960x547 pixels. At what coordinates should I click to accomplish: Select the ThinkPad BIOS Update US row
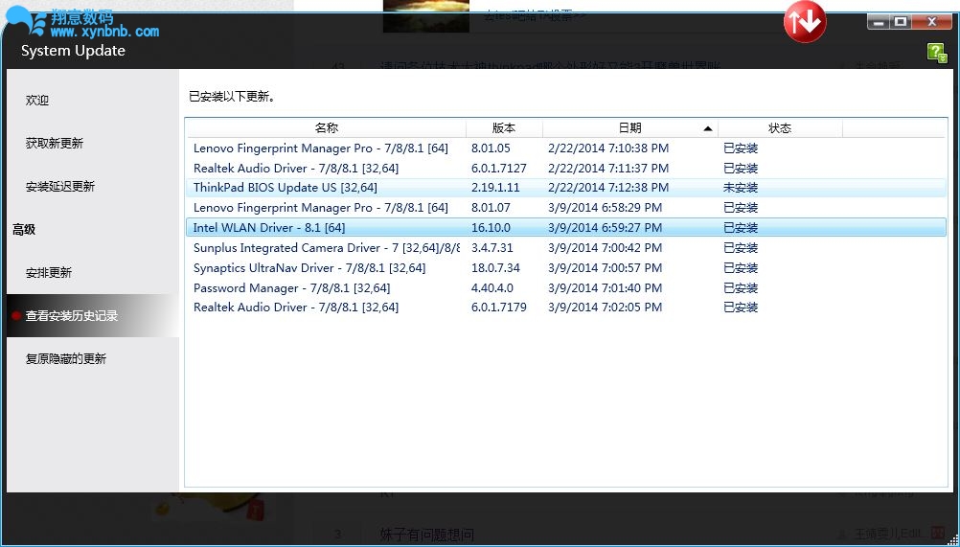565,188
